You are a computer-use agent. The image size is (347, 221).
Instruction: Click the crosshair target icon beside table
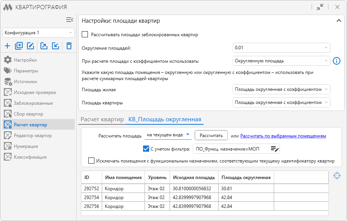pyautogui.click(x=337, y=176)
